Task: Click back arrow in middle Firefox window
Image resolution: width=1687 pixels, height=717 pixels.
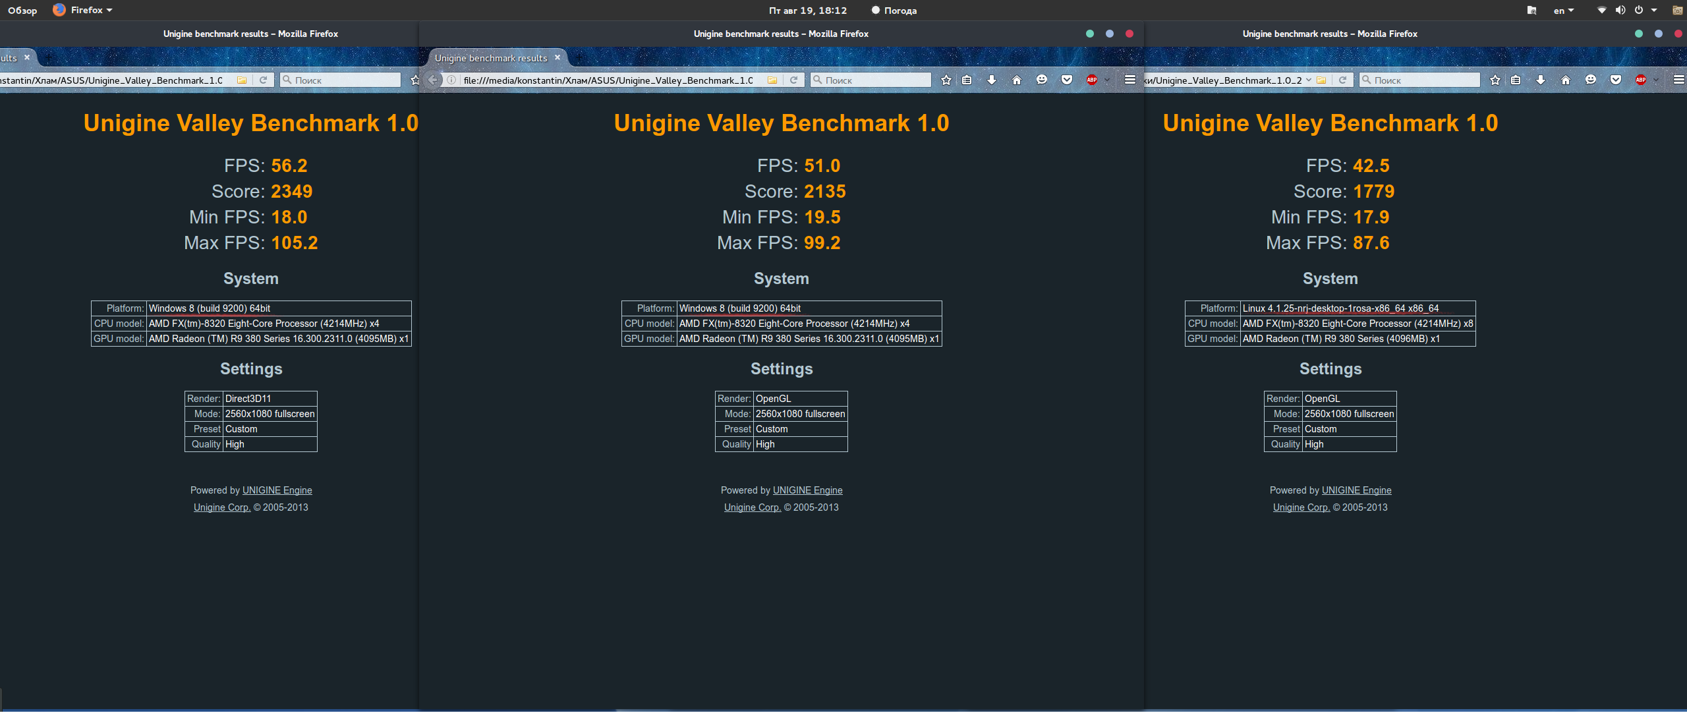Action: pos(433,80)
